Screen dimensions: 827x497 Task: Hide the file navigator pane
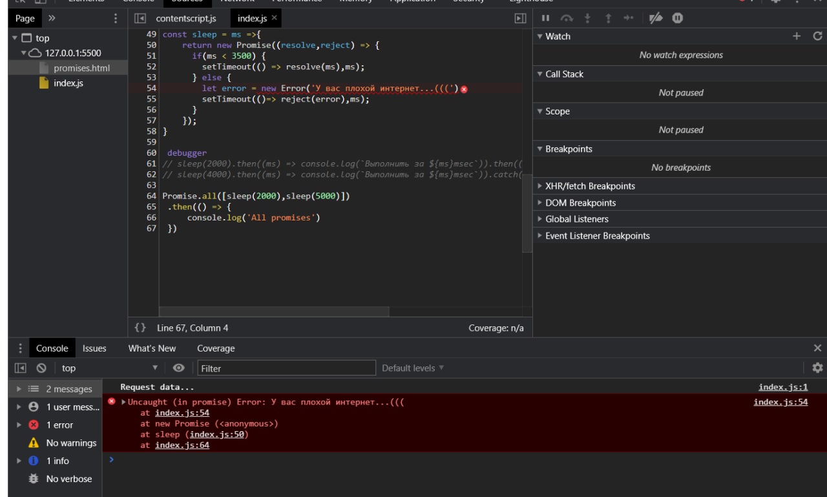[x=140, y=18]
